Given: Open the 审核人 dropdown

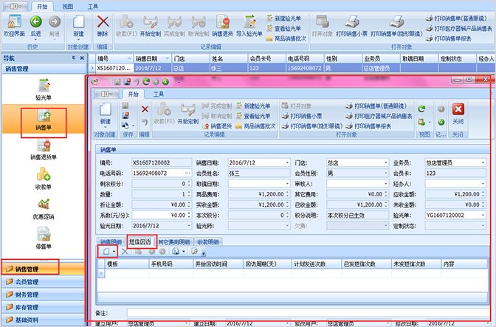Looking at the screenshot, I should (385, 184).
